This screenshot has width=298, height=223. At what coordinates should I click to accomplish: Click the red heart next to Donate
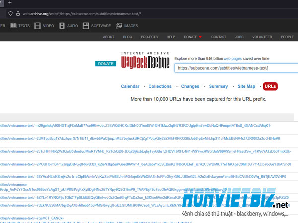[200, 37]
